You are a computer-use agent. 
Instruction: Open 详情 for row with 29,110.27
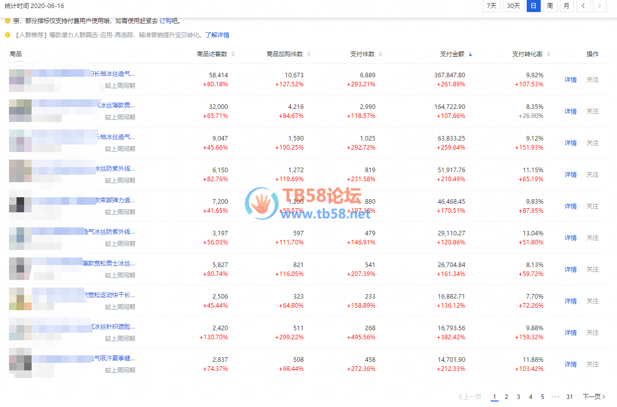click(570, 238)
